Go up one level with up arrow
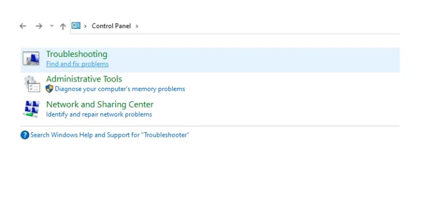The image size is (433, 220). coord(63,26)
